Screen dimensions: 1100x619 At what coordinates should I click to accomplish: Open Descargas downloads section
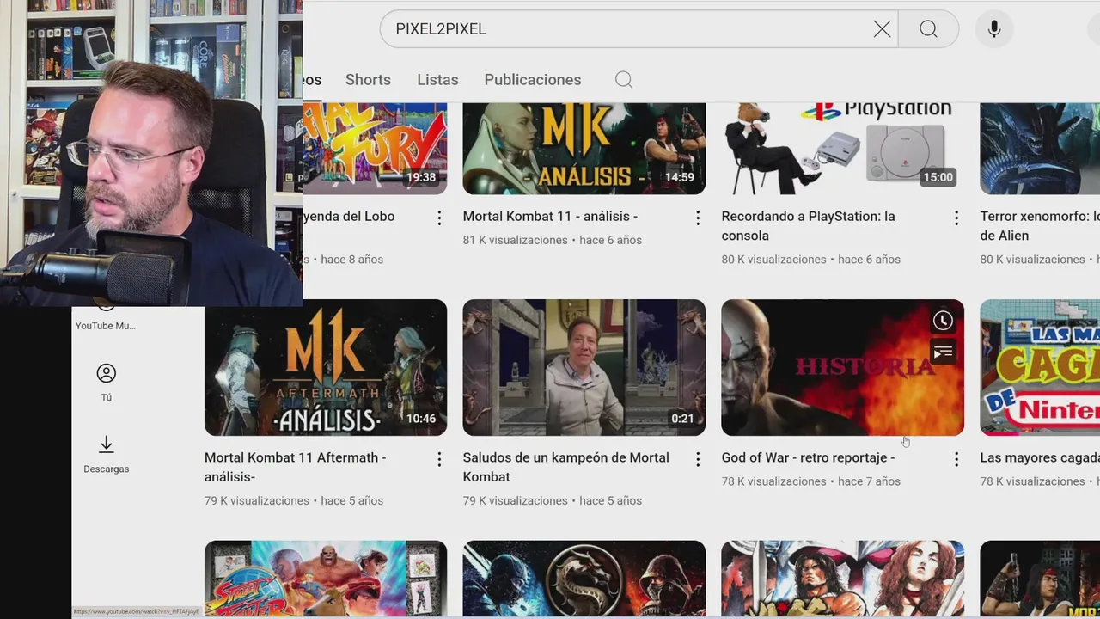pyautogui.click(x=107, y=454)
